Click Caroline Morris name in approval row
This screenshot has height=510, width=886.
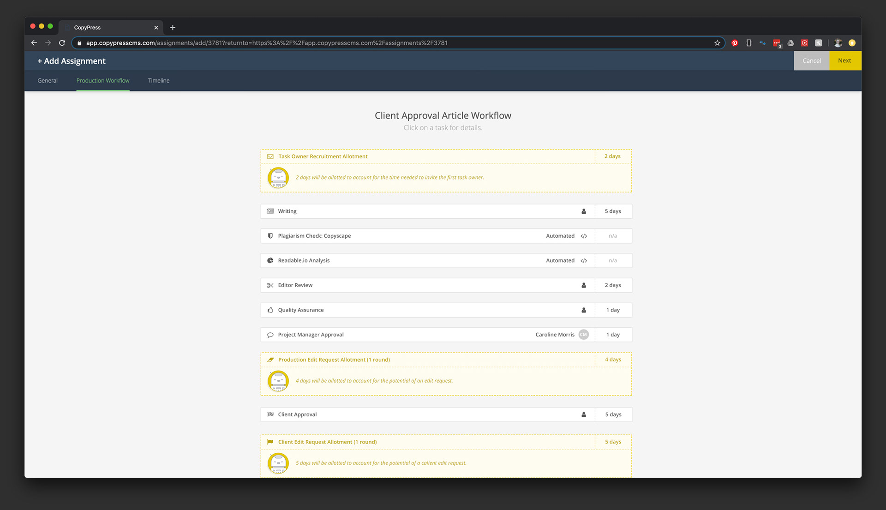pyautogui.click(x=555, y=335)
